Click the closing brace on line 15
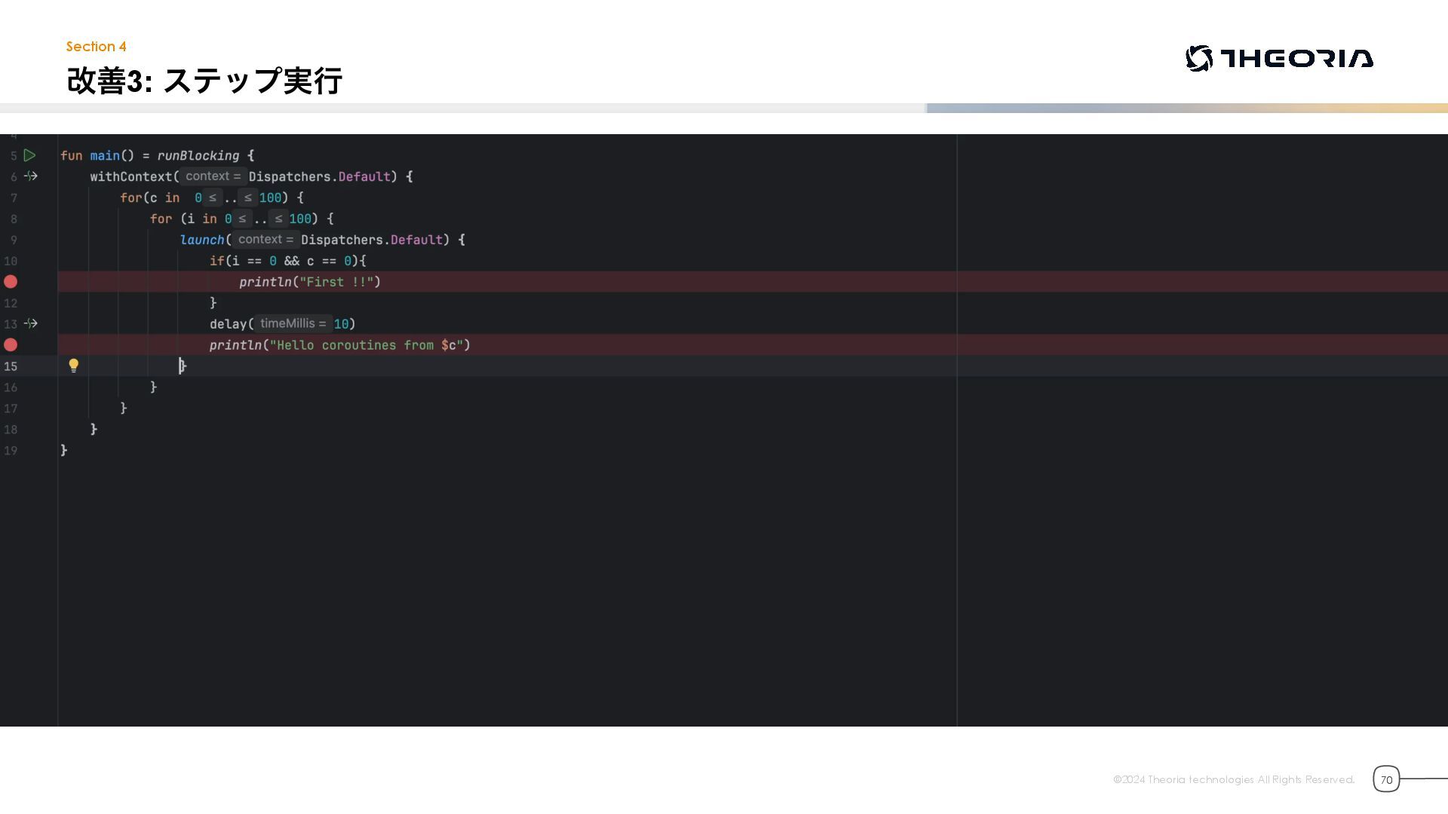This screenshot has width=1448, height=814. click(183, 366)
